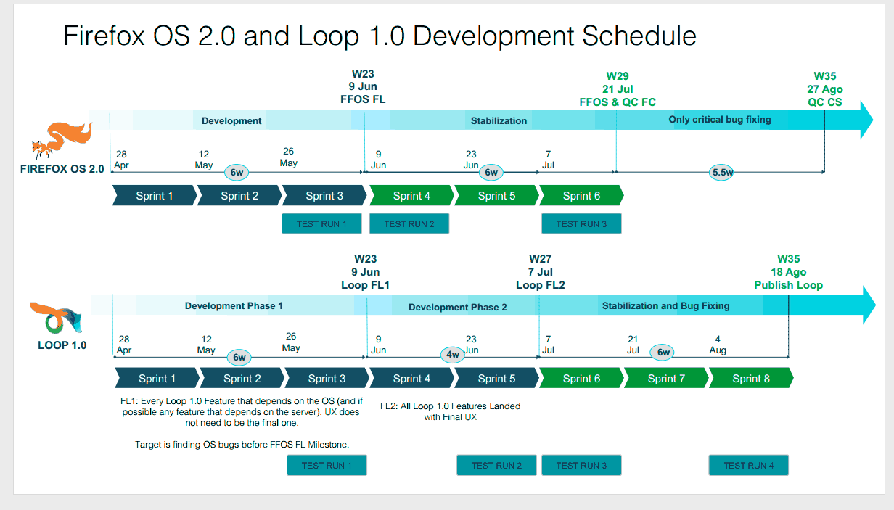Click the '12 May' date in Firefox OS row

click(x=204, y=159)
